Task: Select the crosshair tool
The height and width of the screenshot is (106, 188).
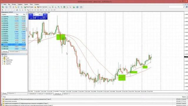Action: click(6, 10)
